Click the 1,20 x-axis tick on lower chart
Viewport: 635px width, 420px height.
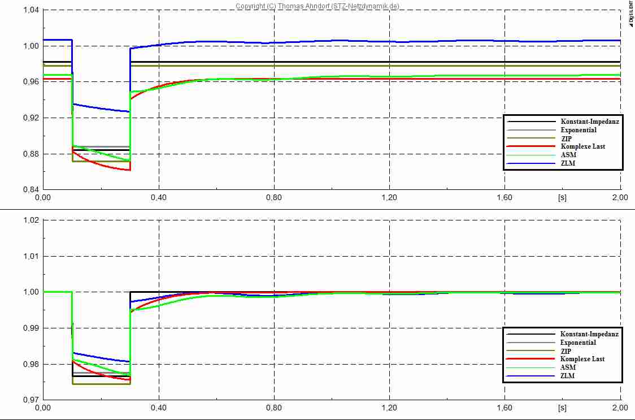click(389, 406)
